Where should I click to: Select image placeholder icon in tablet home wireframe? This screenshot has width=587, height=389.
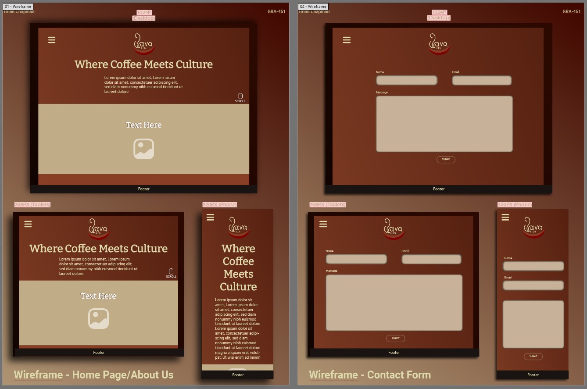98,318
